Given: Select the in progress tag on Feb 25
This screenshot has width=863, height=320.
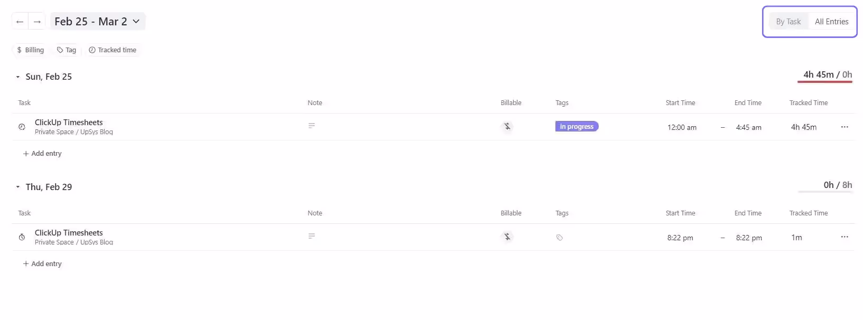Looking at the screenshot, I should click(x=576, y=126).
